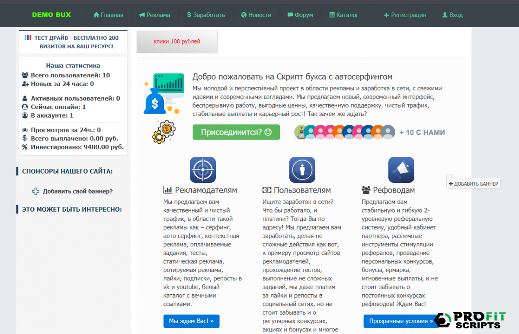Visit the Форум section
This screenshot has width=519, height=334.
tap(300, 15)
